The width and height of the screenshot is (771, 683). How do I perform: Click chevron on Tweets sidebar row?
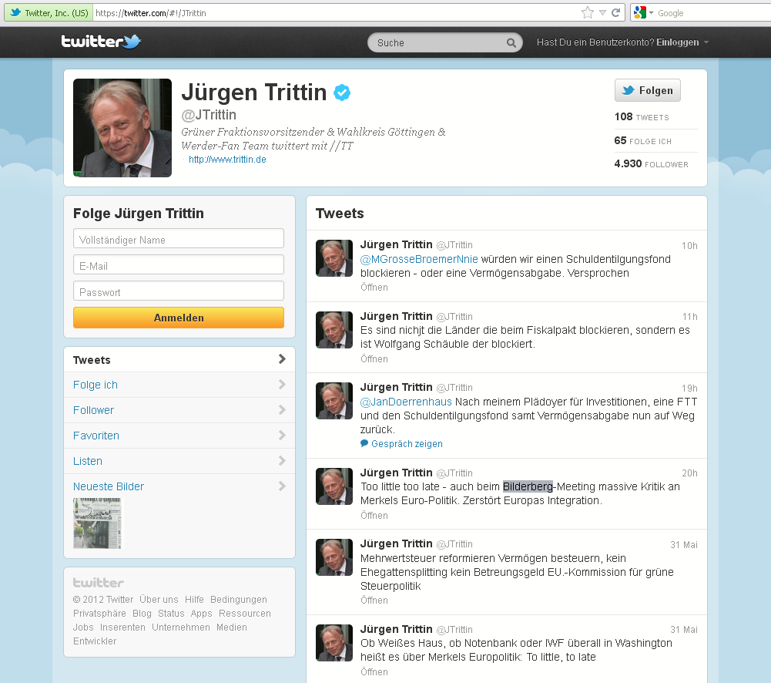pyautogui.click(x=282, y=359)
